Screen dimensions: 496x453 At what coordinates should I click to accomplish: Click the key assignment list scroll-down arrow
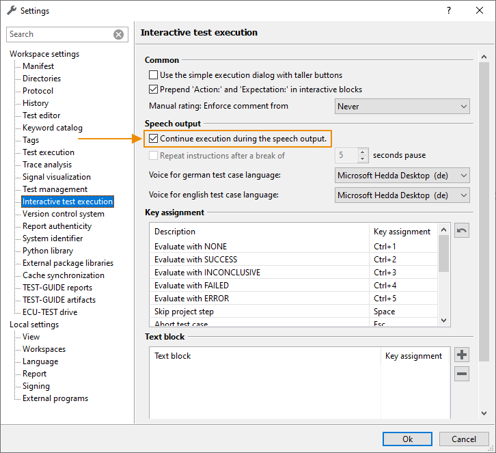click(443, 320)
